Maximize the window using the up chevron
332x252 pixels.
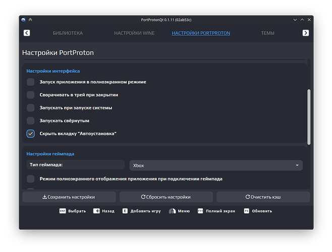[302, 20]
